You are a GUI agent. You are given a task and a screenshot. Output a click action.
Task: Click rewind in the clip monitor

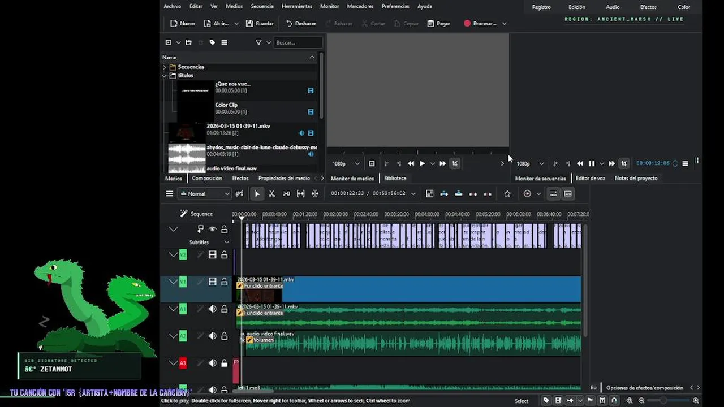(x=411, y=163)
